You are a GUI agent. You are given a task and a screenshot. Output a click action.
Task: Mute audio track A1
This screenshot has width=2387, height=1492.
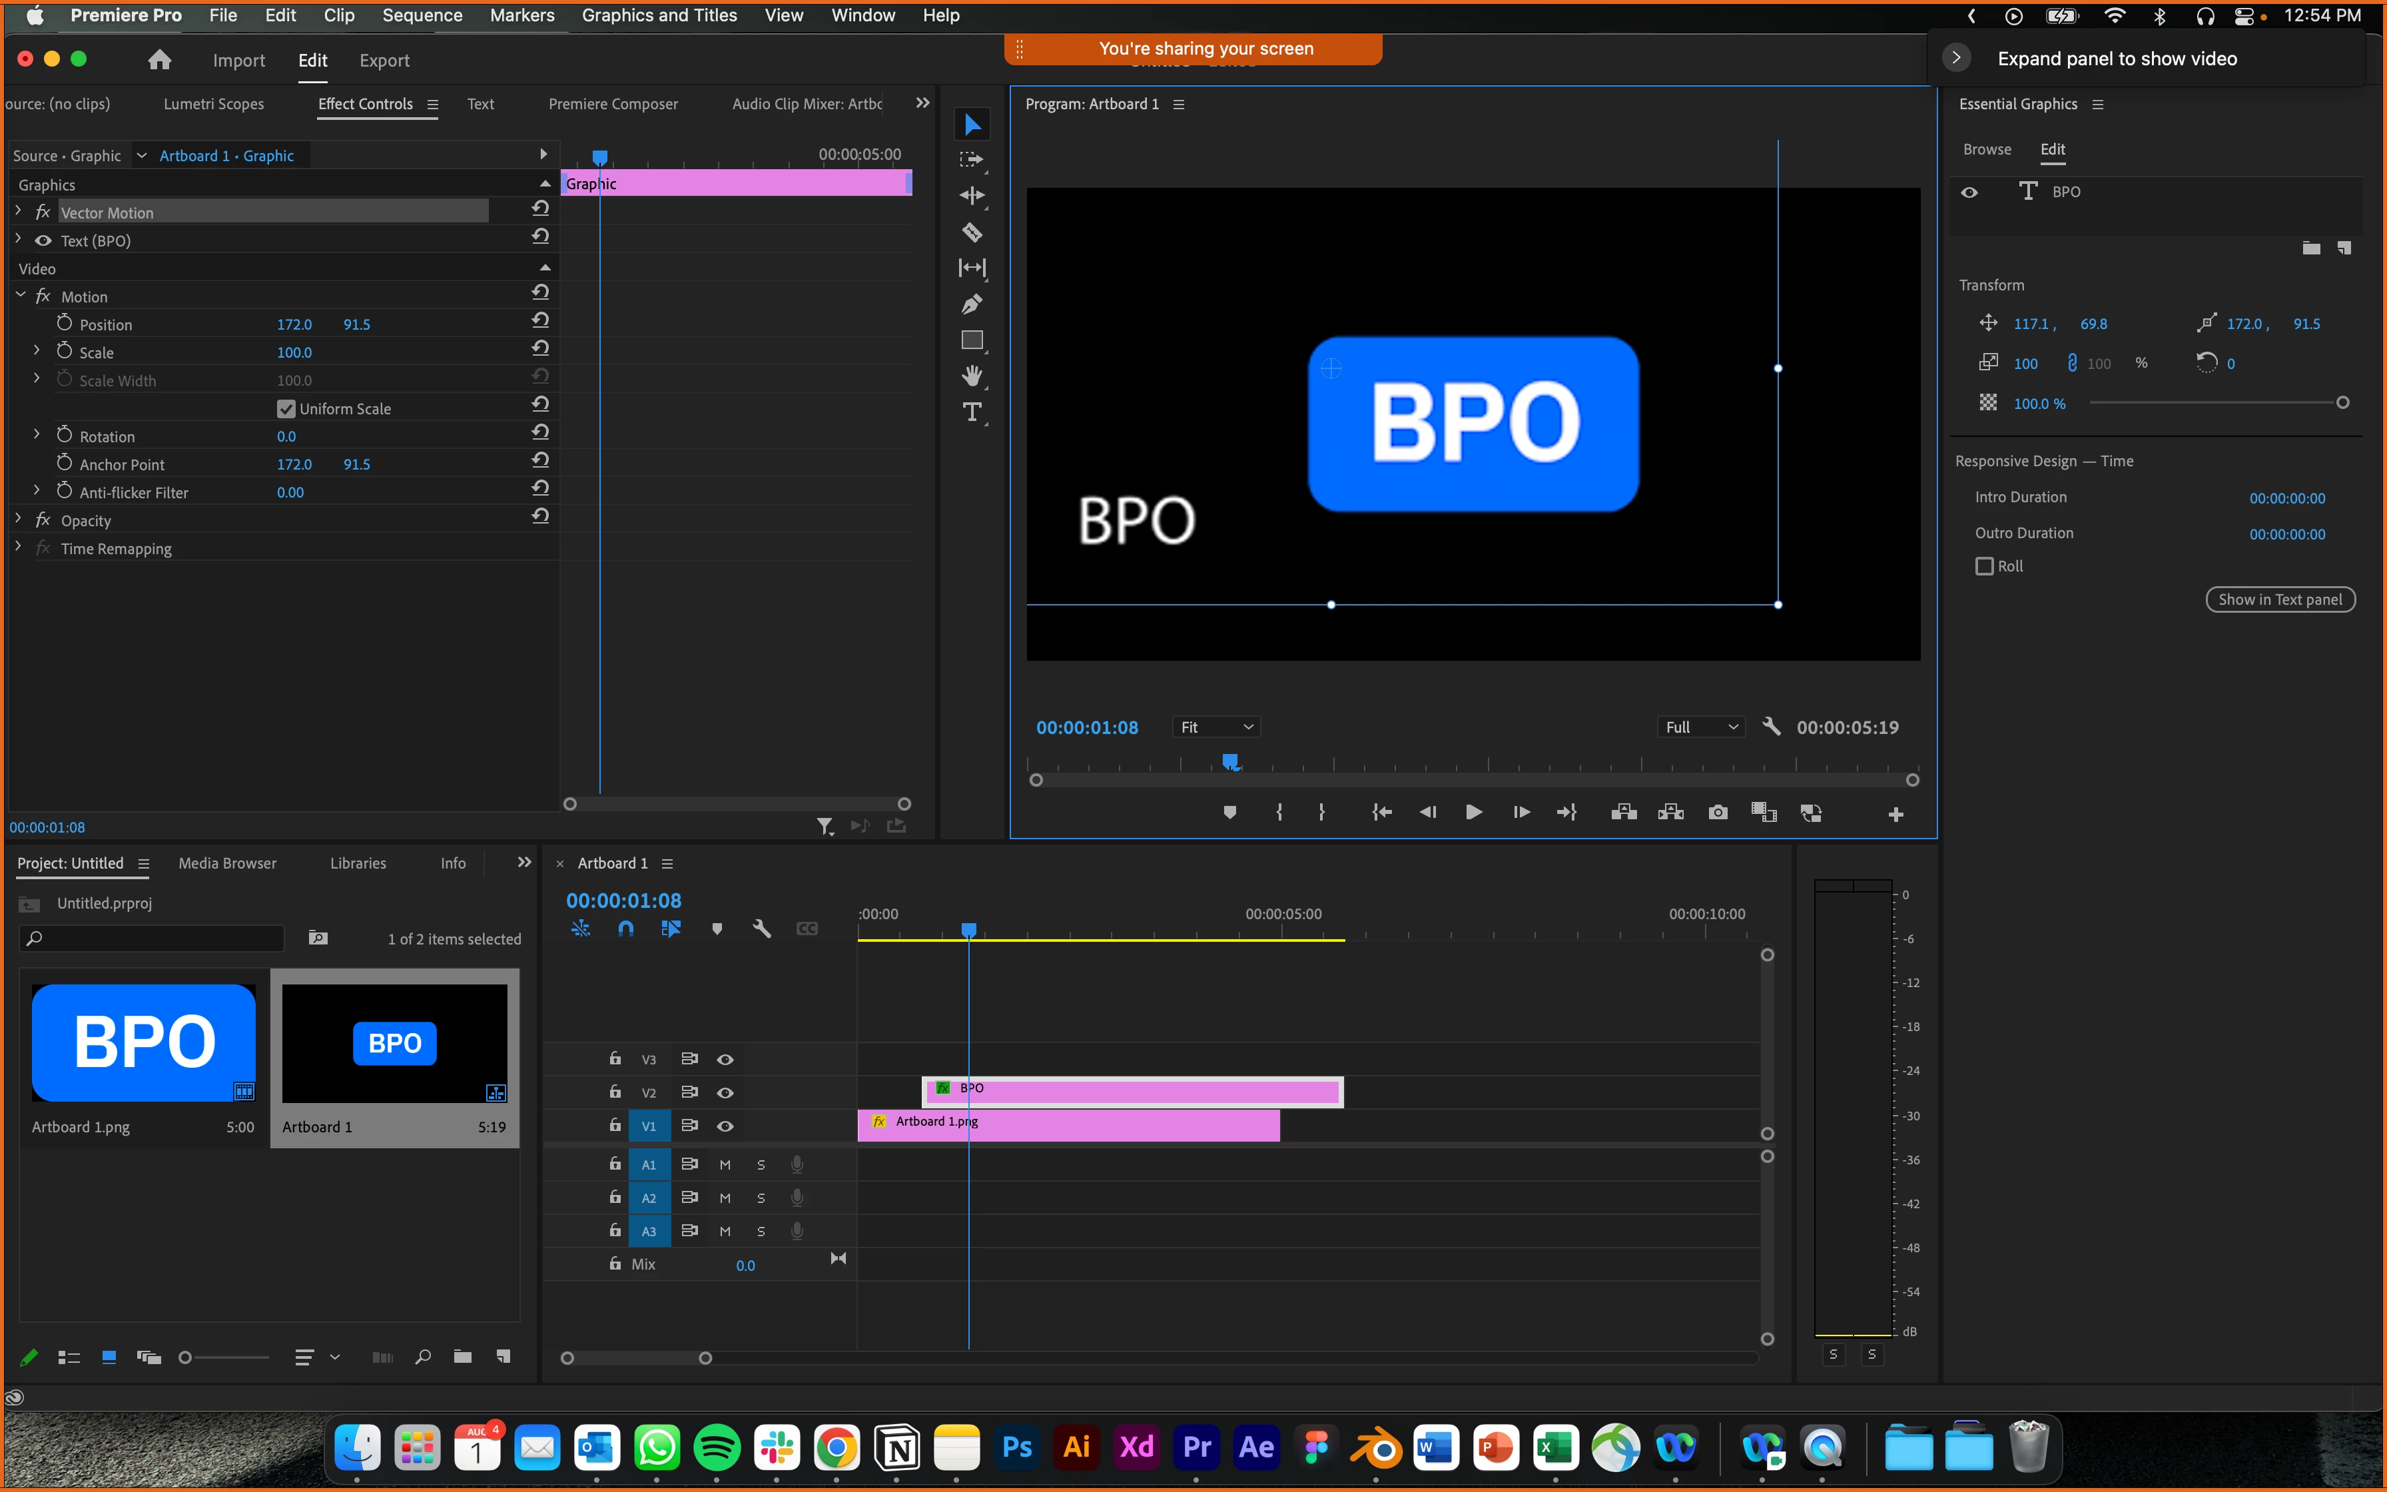pyautogui.click(x=725, y=1164)
